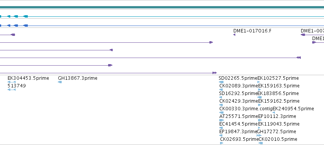Select the CK02089.3prime label
Image resolution: width=324 pixels, height=145 pixels.
pos(239,86)
